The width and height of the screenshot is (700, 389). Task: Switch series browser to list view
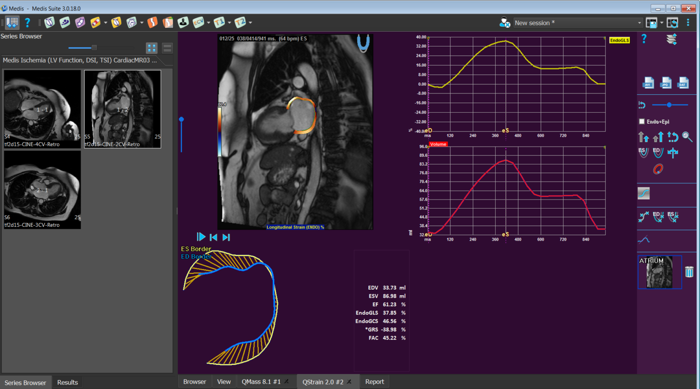tap(167, 48)
